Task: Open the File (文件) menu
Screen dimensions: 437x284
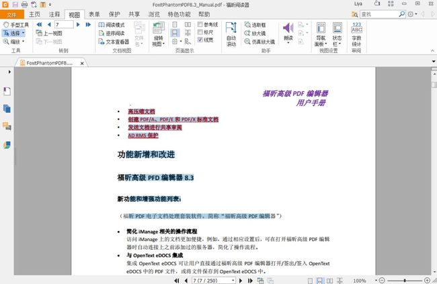Action: [x=11, y=15]
